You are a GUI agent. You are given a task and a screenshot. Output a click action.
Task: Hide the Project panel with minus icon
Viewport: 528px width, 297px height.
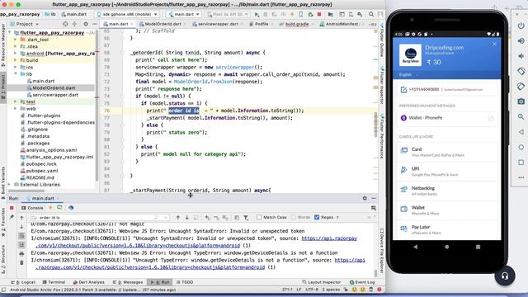pos(95,24)
